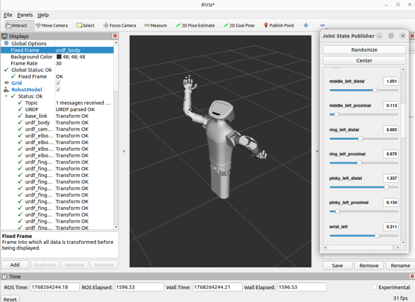Screen dimensions: 415x302
Task: Collapse left panel with the arrow handle
Action: [x=124, y=151]
